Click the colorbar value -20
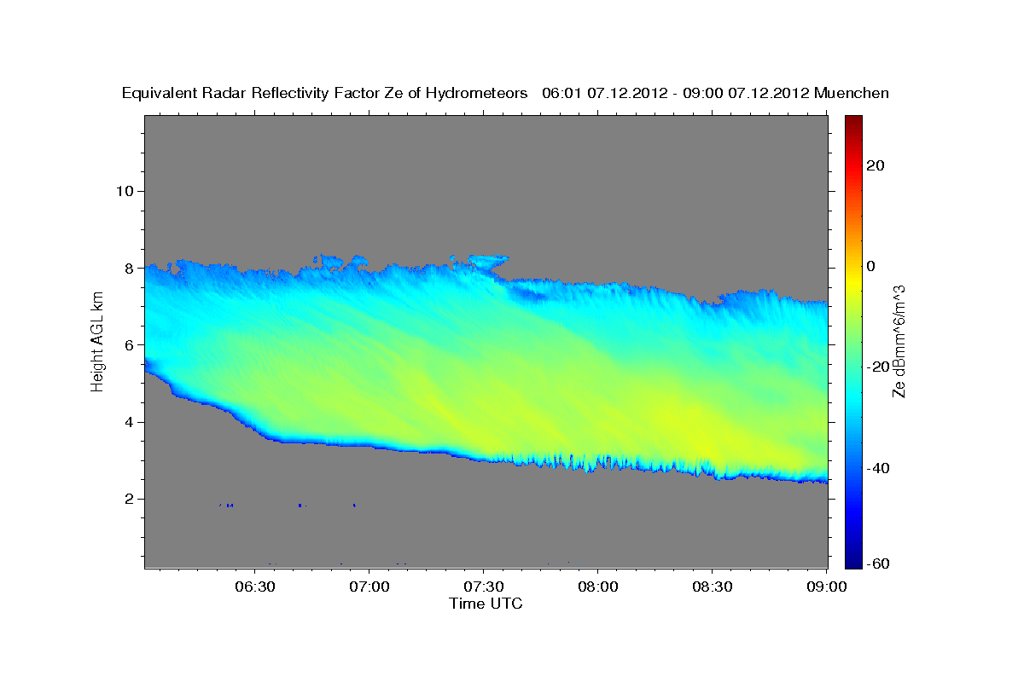The height and width of the screenshot is (682, 1024). [x=877, y=367]
